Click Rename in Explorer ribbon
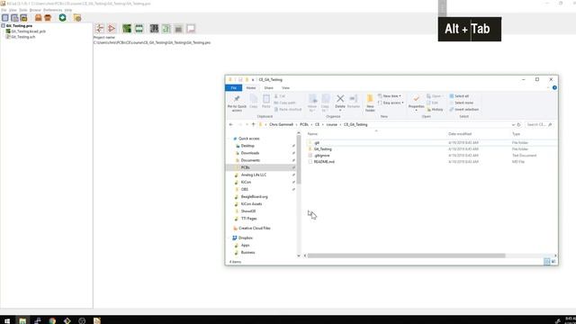Image resolution: width=576 pixels, height=324 pixels. click(x=354, y=101)
